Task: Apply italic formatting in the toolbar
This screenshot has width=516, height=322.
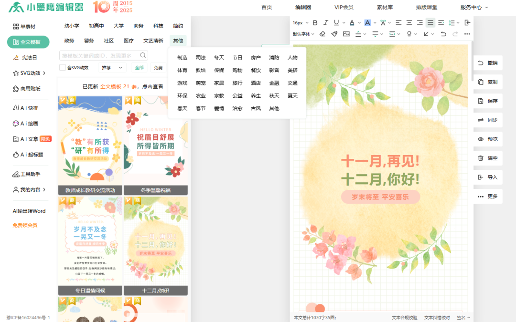Action: (x=327, y=22)
